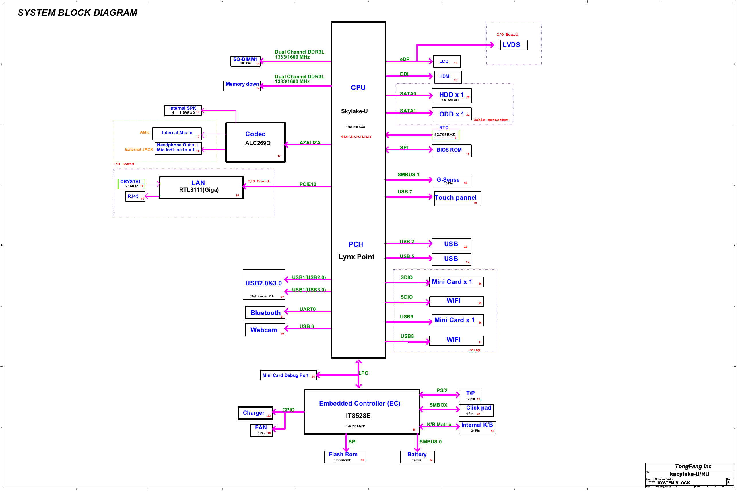Viewport: 738px width, 491px height.
Task: Select the Codec ALC269Q block
Action: point(255,142)
